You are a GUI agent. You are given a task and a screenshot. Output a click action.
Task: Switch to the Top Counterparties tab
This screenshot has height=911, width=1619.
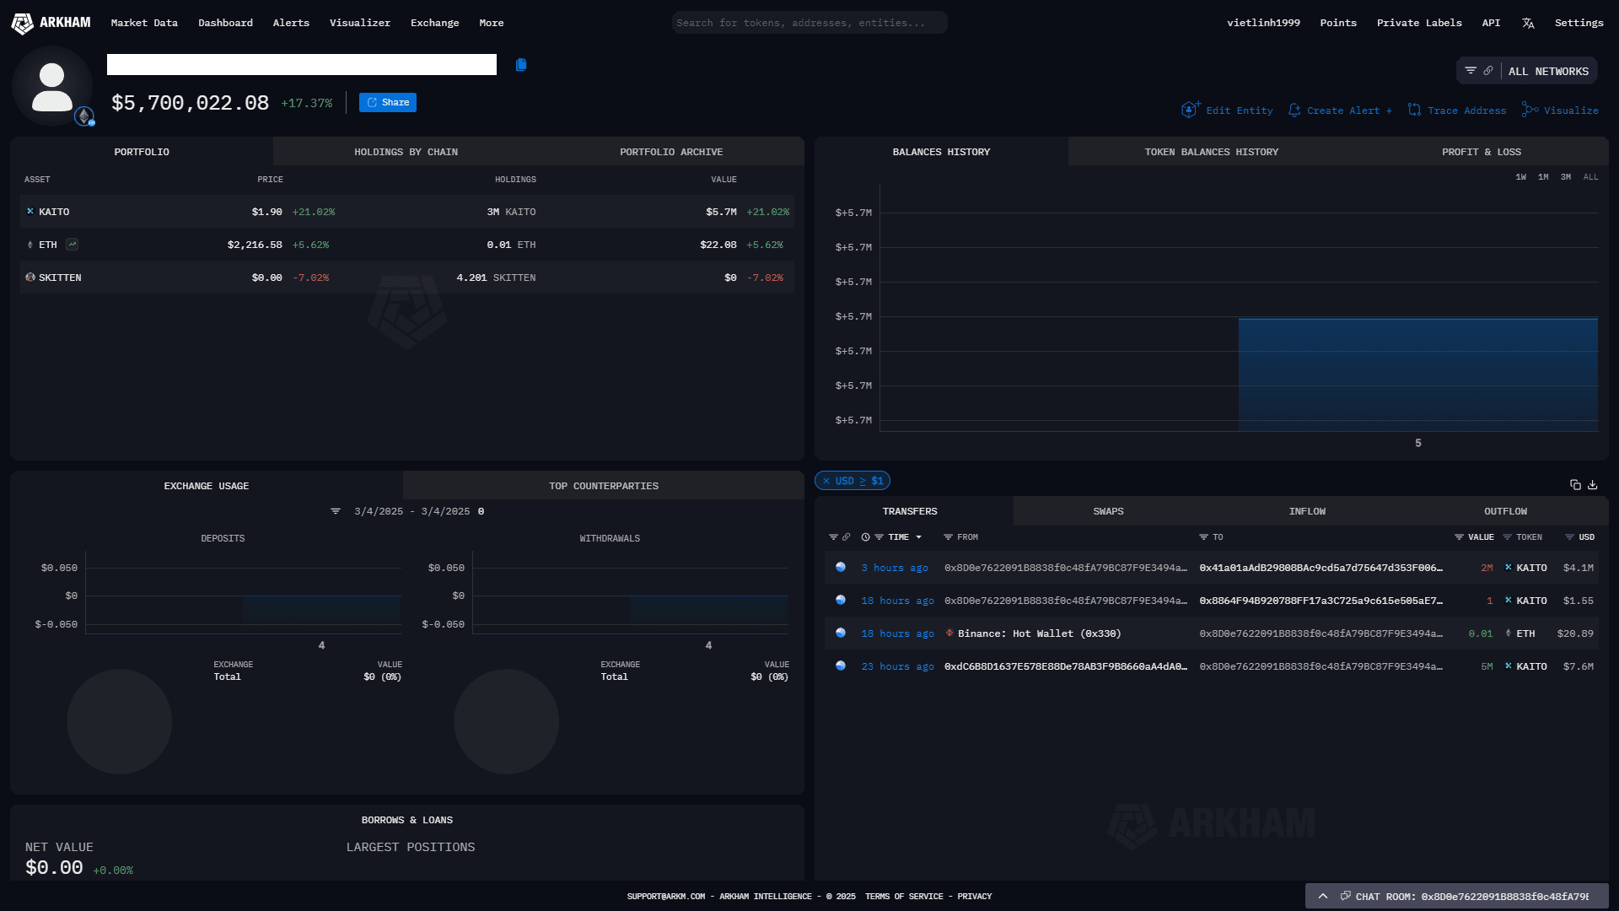(604, 486)
